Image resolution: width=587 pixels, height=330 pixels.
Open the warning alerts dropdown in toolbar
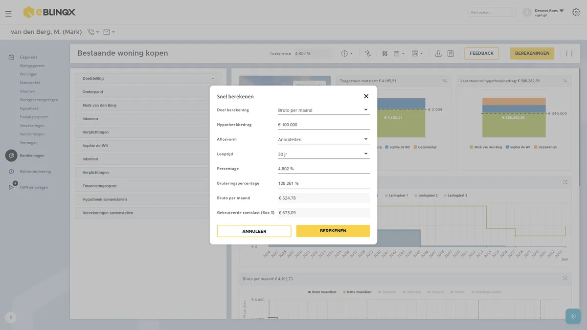click(347, 53)
